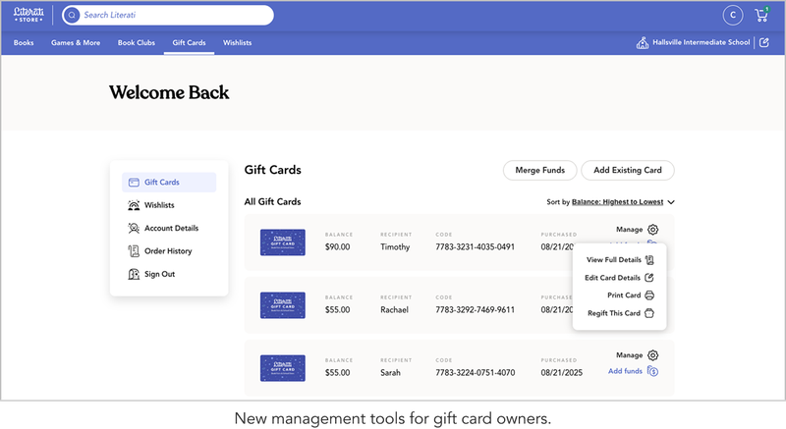Click the Literati Store logo
Image resolution: width=786 pixels, height=429 pixels.
(x=28, y=15)
